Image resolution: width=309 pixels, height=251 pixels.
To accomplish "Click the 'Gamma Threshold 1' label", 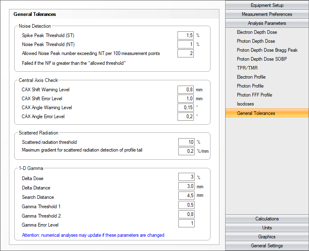I will 41,207.
